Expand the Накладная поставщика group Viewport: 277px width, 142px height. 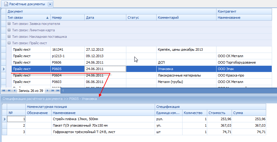click(9, 37)
